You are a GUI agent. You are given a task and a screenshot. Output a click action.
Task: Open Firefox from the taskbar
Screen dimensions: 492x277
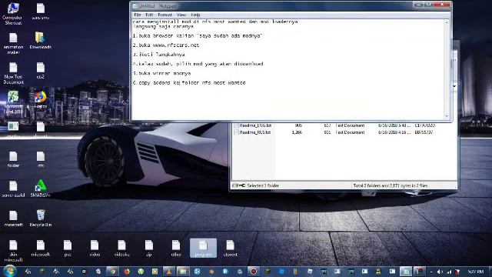click(127, 272)
